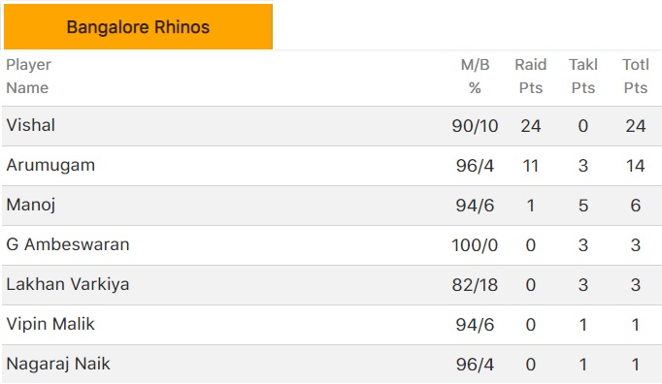Click G Ambeswaran's 100/0 M/B value
Screen dimensions: 662x384
point(475,245)
